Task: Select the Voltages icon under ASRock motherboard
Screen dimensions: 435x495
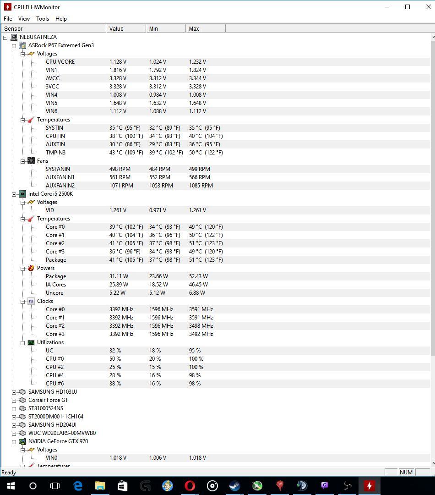Action: point(31,54)
